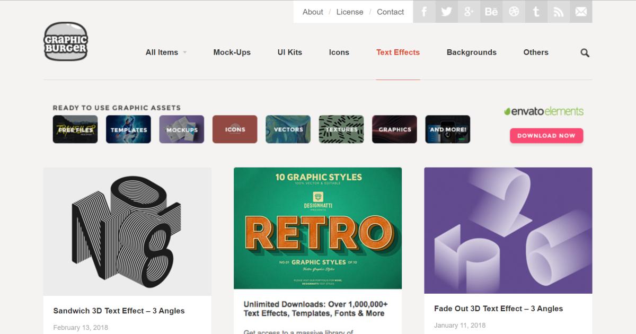The image size is (636, 334).
Task: Go to GraphicBurger home via logo
Action: [x=66, y=41]
